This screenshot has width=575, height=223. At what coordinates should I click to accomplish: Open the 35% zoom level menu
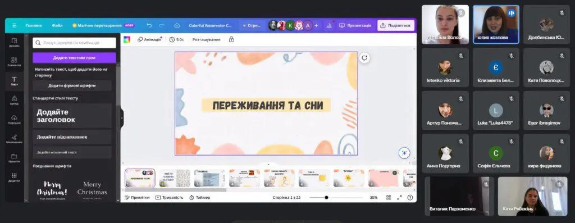[373, 197]
